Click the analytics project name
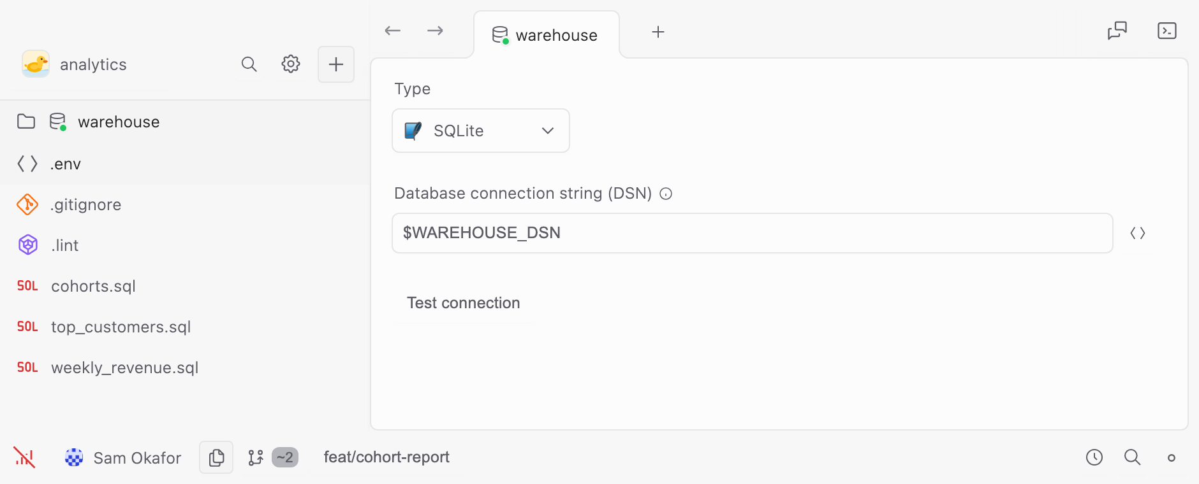The height and width of the screenshot is (484, 1199). pyautogui.click(x=93, y=64)
